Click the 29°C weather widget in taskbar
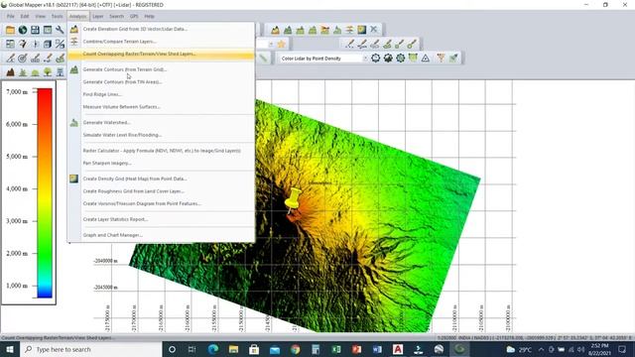The height and width of the screenshot is (357, 635). pos(519,349)
